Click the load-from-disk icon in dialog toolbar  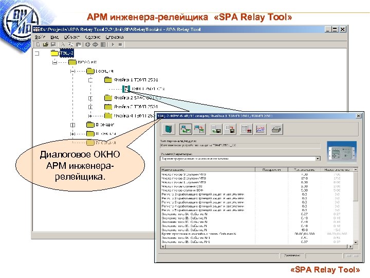tap(216, 129)
